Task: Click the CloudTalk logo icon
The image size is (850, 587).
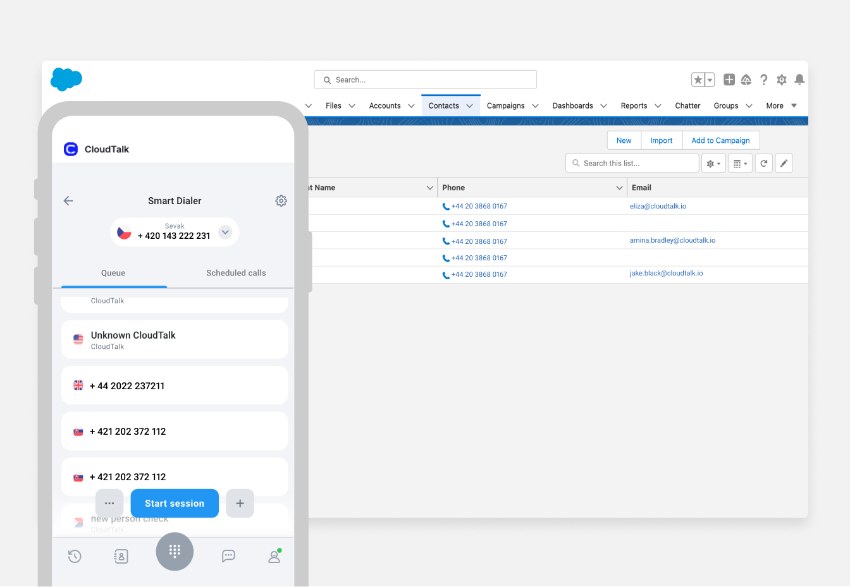Action: point(71,149)
